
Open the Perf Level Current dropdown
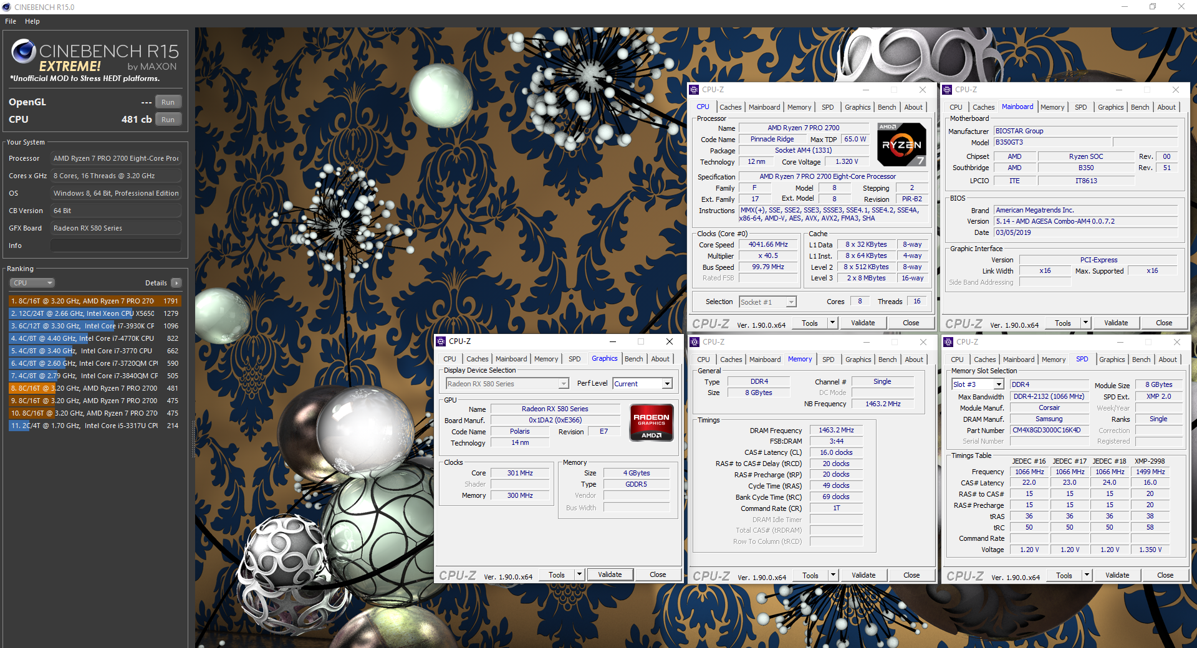point(642,384)
